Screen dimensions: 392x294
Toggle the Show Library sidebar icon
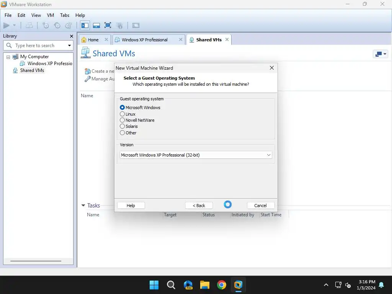(85, 25)
